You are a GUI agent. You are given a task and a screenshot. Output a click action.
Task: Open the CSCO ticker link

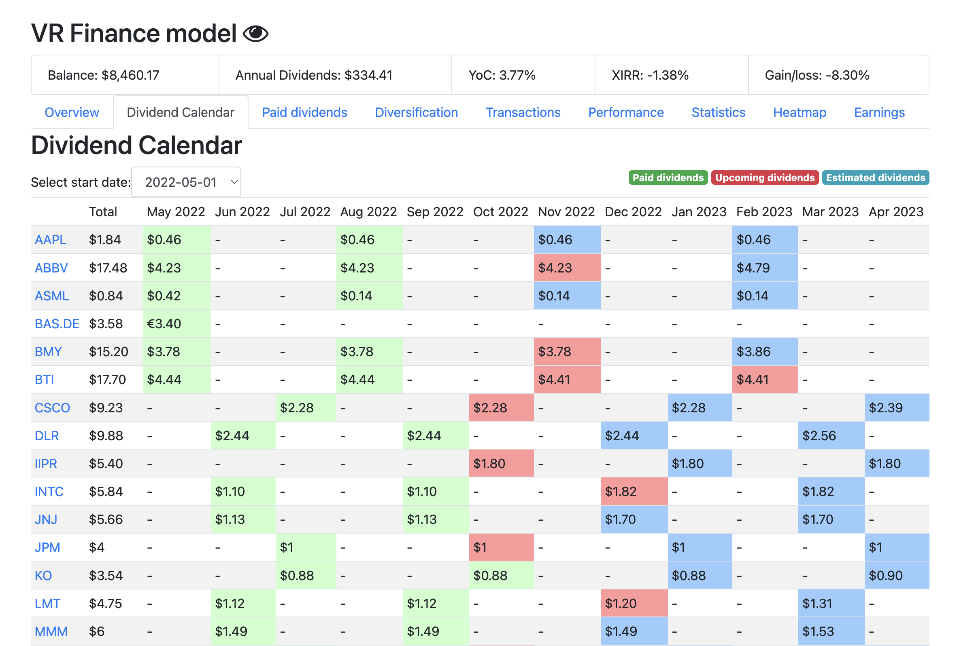coord(52,407)
